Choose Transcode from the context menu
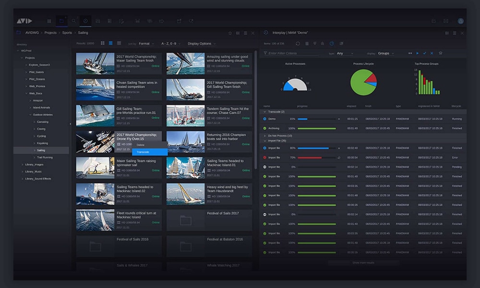 tap(150, 152)
